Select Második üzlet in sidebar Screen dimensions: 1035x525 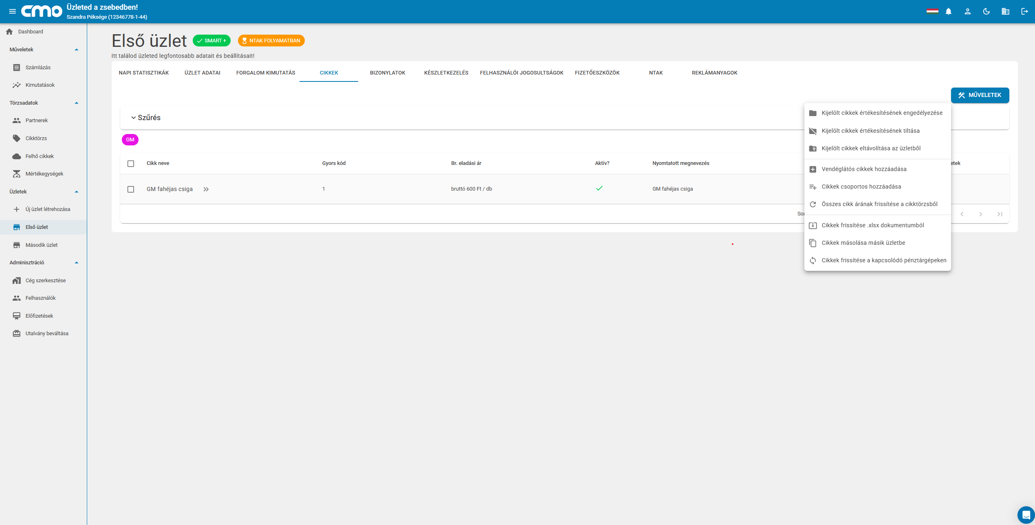[43, 245]
